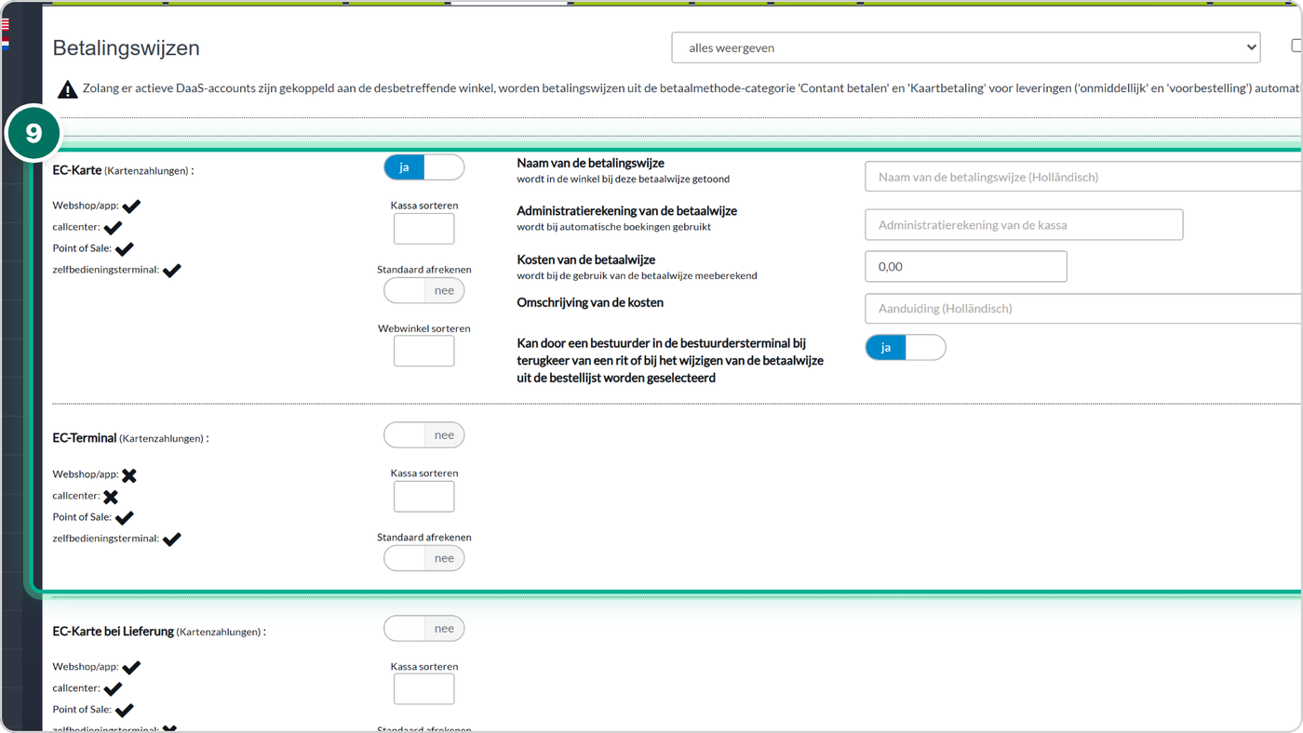The image size is (1303, 733).
Task: Click 'Omschrijving van de kosten' label
Action: point(590,302)
